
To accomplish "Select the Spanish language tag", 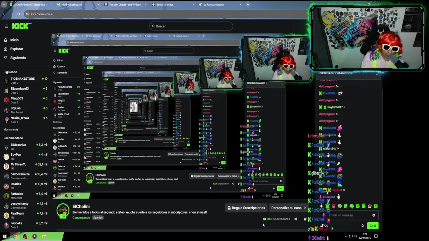I will pyautogui.click(x=98, y=218).
